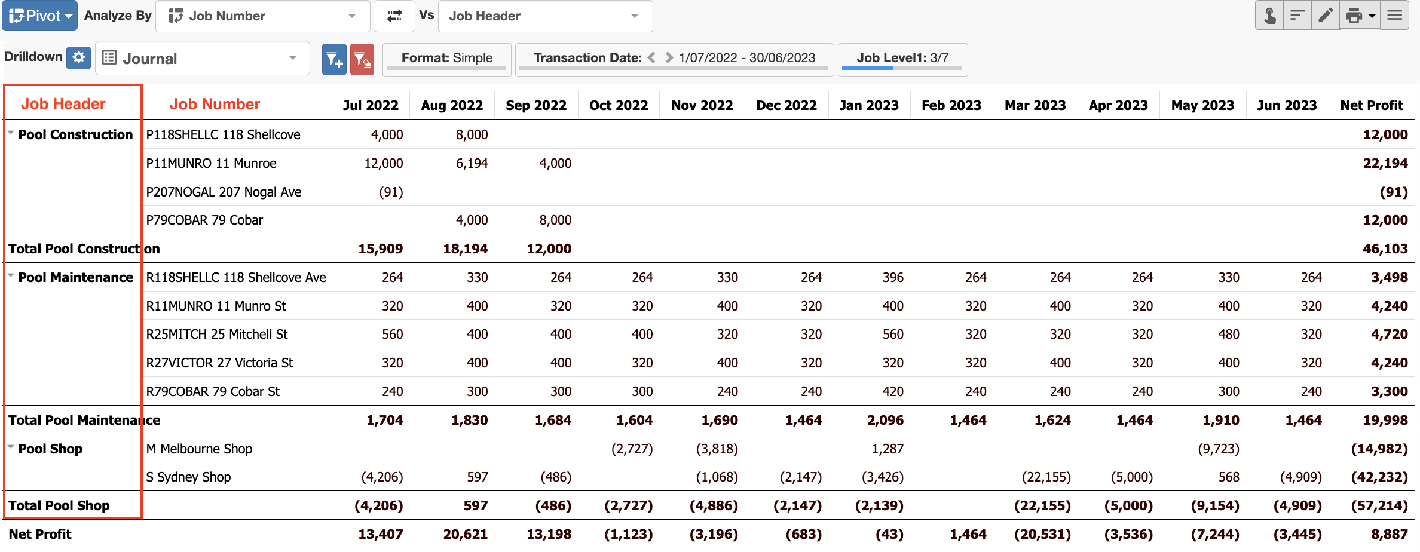The height and width of the screenshot is (552, 1420).
Task: Click the (91) Nogal Ave Jul 2022 value
Action: pyautogui.click(x=391, y=192)
